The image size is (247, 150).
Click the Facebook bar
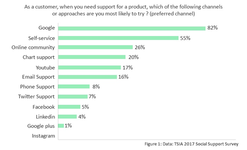coord(69,107)
